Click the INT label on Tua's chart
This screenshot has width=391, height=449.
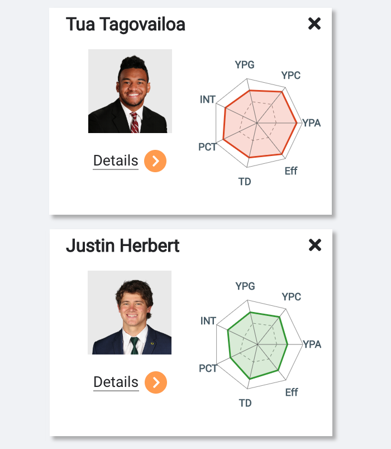[x=208, y=100]
